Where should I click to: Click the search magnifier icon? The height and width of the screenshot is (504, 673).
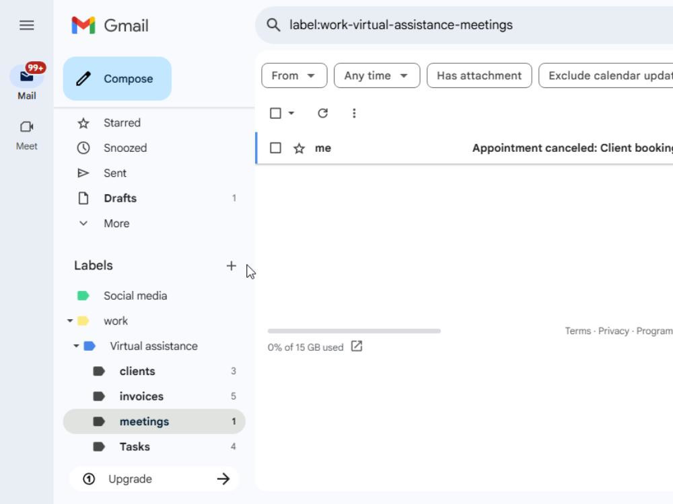coord(273,25)
